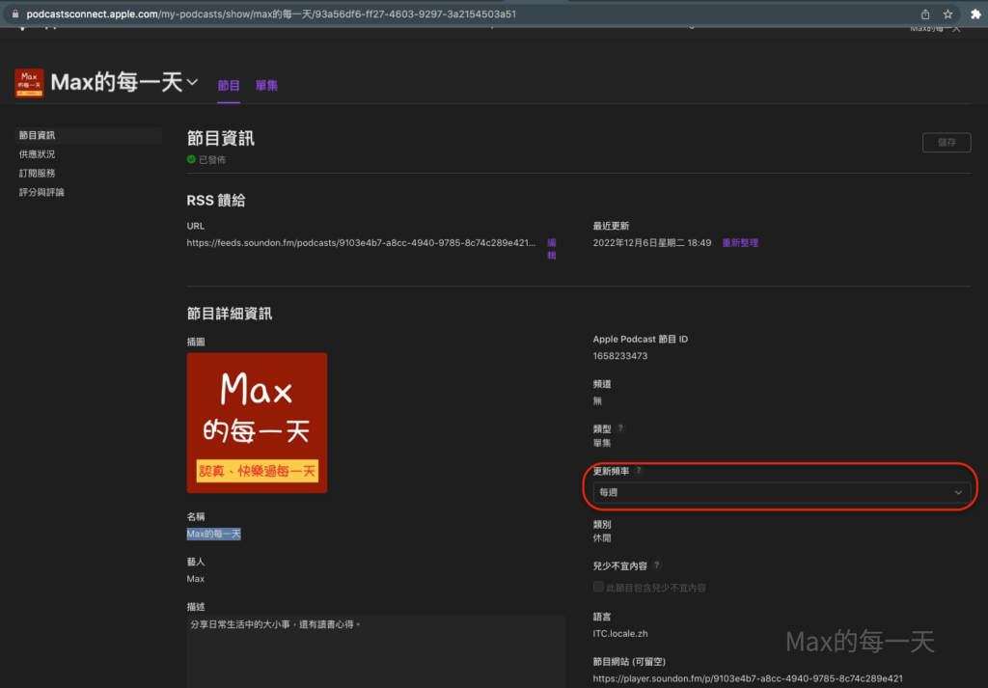Viewport: 988px width, 688px height.
Task: Click the podcast artwork under 插圖
Action: pyautogui.click(x=257, y=423)
